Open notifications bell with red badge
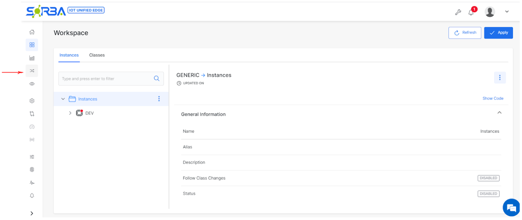Viewport: 522px width, 220px height. (471, 12)
